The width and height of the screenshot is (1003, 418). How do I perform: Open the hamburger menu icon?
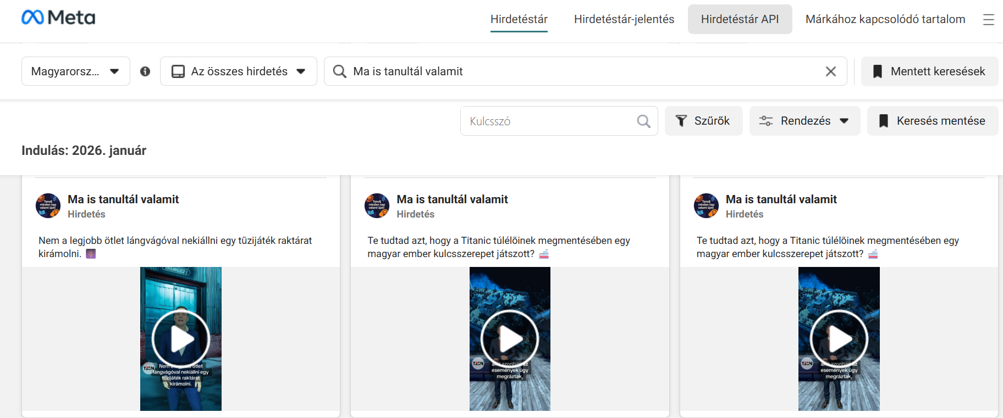pyautogui.click(x=988, y=20)
